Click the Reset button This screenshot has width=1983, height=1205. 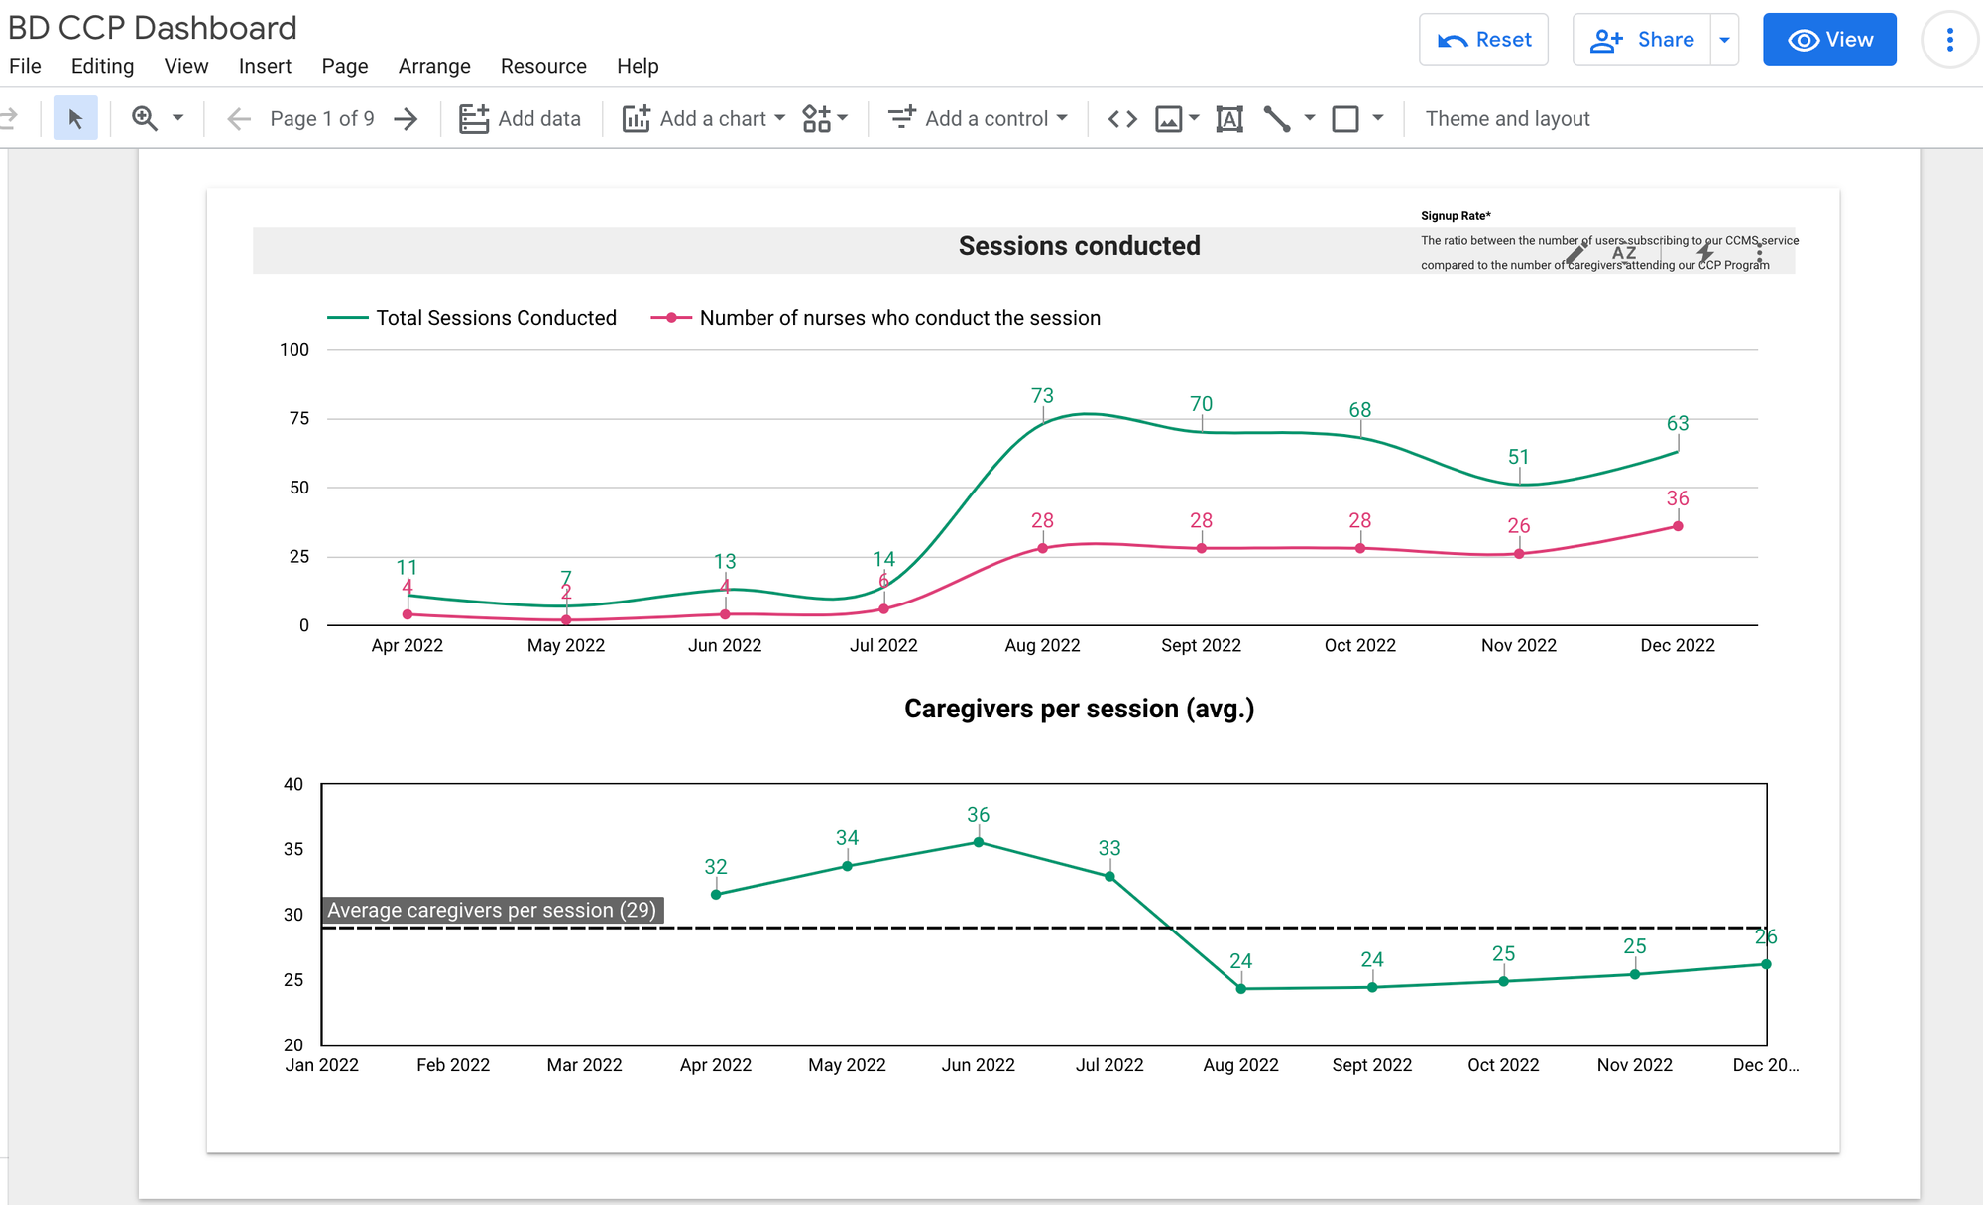click(1483, 40)
